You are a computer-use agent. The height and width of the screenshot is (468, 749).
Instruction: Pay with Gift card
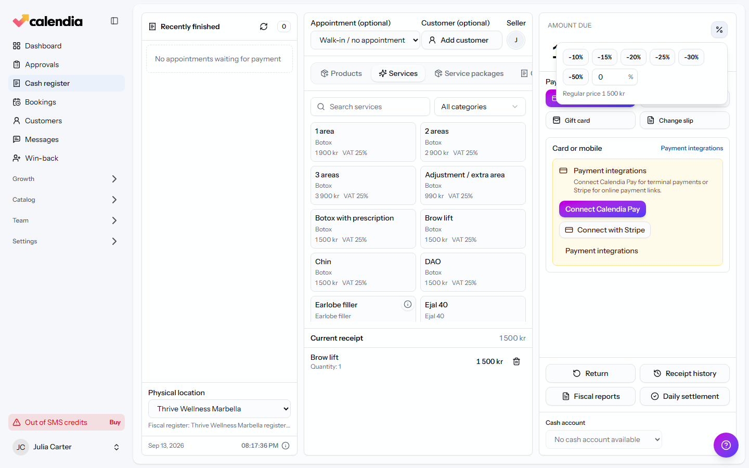[x=590, y=120]
